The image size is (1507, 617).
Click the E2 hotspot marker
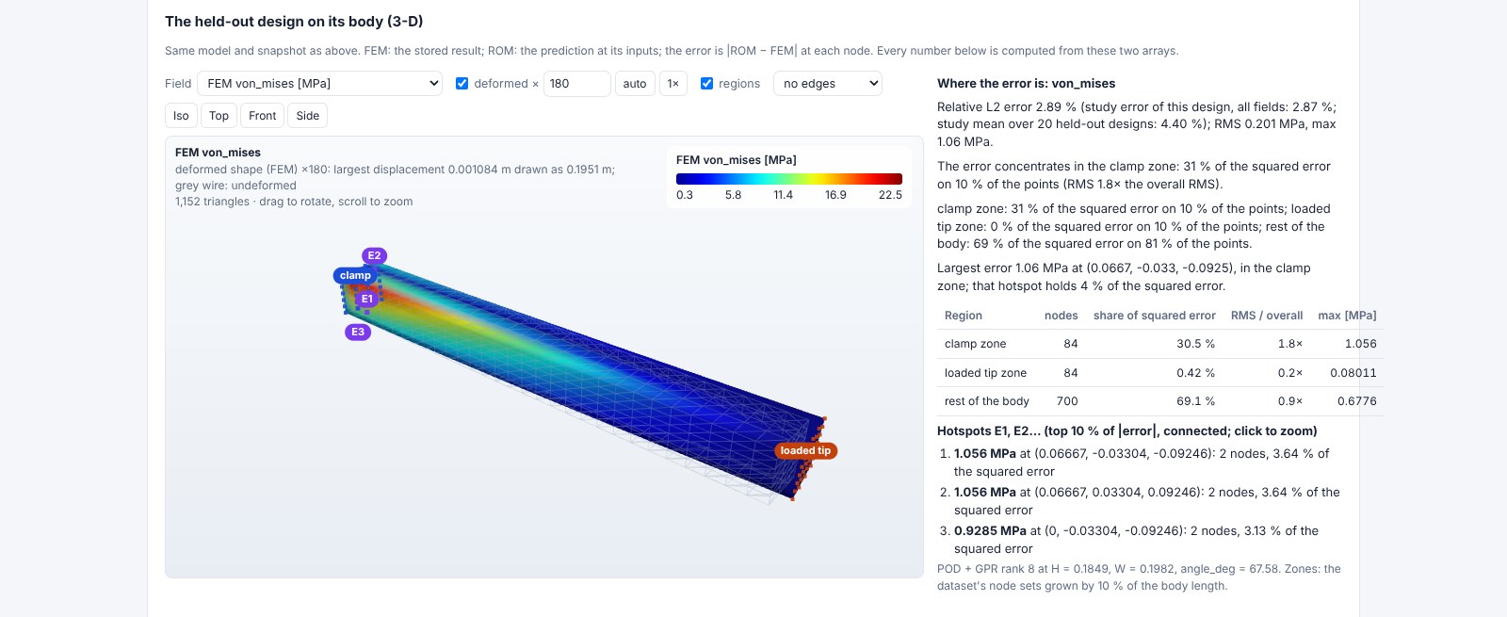tap(374, 255)
